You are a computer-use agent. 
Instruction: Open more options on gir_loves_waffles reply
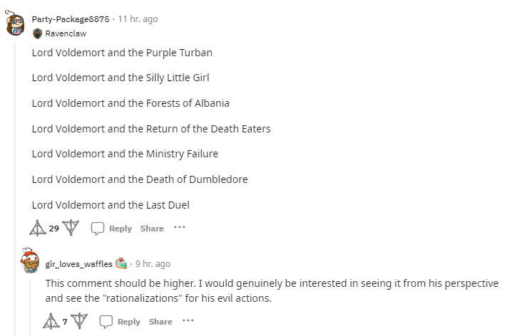tap(188, 322)
